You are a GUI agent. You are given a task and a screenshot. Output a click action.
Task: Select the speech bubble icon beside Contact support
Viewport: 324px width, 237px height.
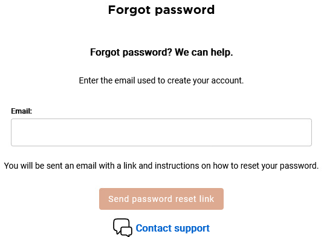tap(123, 227)
